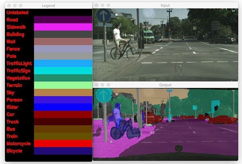Click the Building legend text
The height and width of the screenshot is (164, 242).
click(15, 34)
